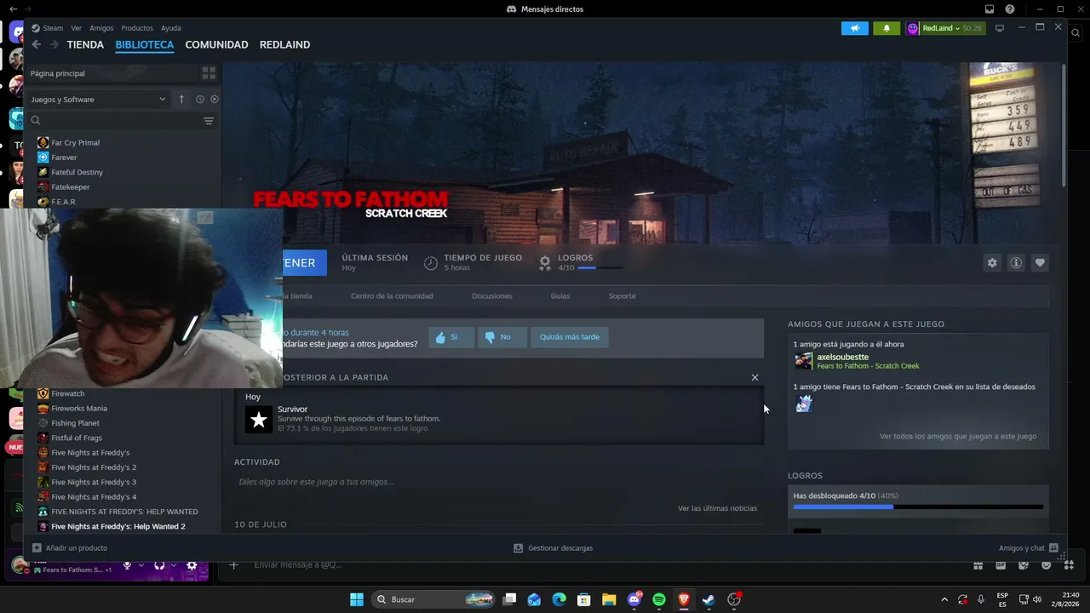Viewport: 1090px width, 613px height.
Task: Open the Productos menu
Action: click(137, 28)
